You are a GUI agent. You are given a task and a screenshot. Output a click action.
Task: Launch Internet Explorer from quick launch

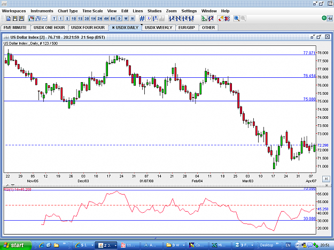[41, 245]
